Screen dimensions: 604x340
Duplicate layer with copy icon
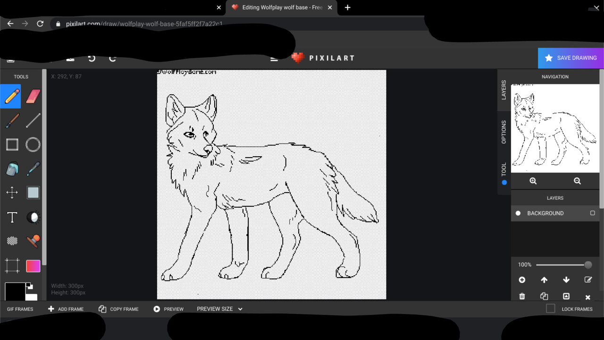544,297
